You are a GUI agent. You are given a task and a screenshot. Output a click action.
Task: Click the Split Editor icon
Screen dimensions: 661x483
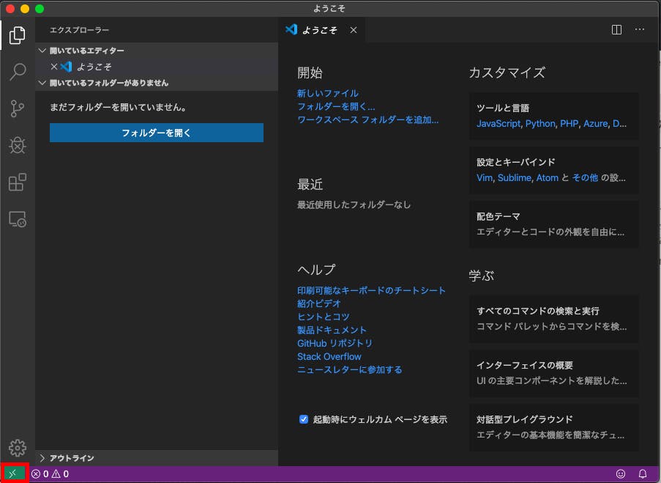(618, 29)
